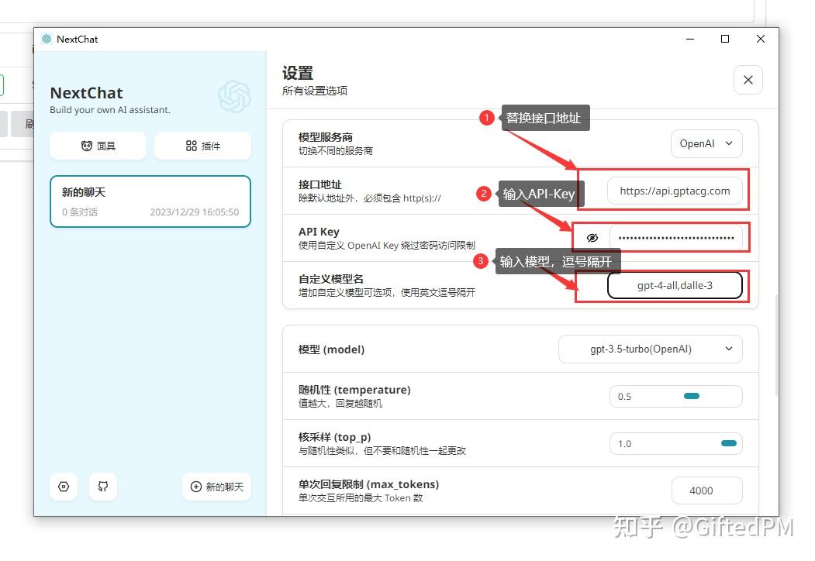Viewport: 815px width, 561px height.
Task: Select the 新的聊天 conversation in the sidebar
Action: 150,201
